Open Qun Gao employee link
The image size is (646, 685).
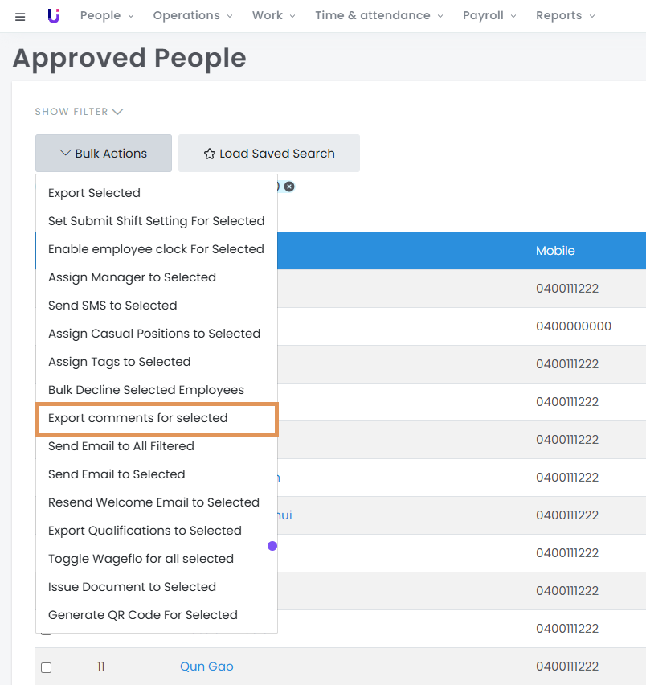[x=206, y=667]
